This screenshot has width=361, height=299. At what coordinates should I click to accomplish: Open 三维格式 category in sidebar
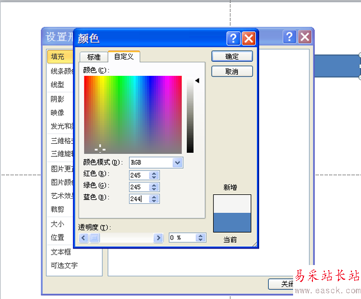(x=61, y=140)
